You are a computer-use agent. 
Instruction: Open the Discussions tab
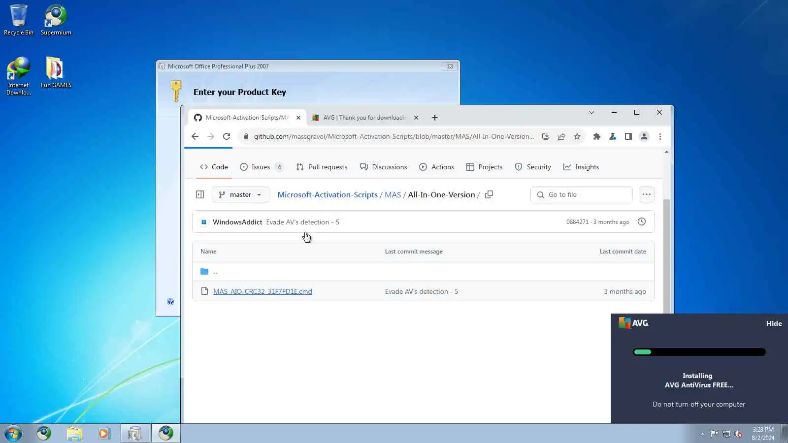[x=384, y=167]
